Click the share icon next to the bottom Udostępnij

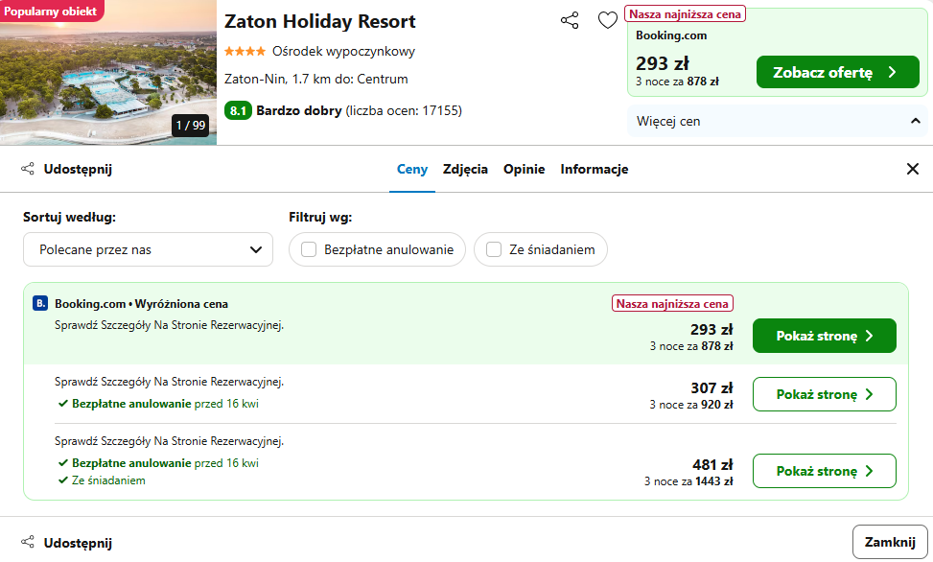pos(28,543)
